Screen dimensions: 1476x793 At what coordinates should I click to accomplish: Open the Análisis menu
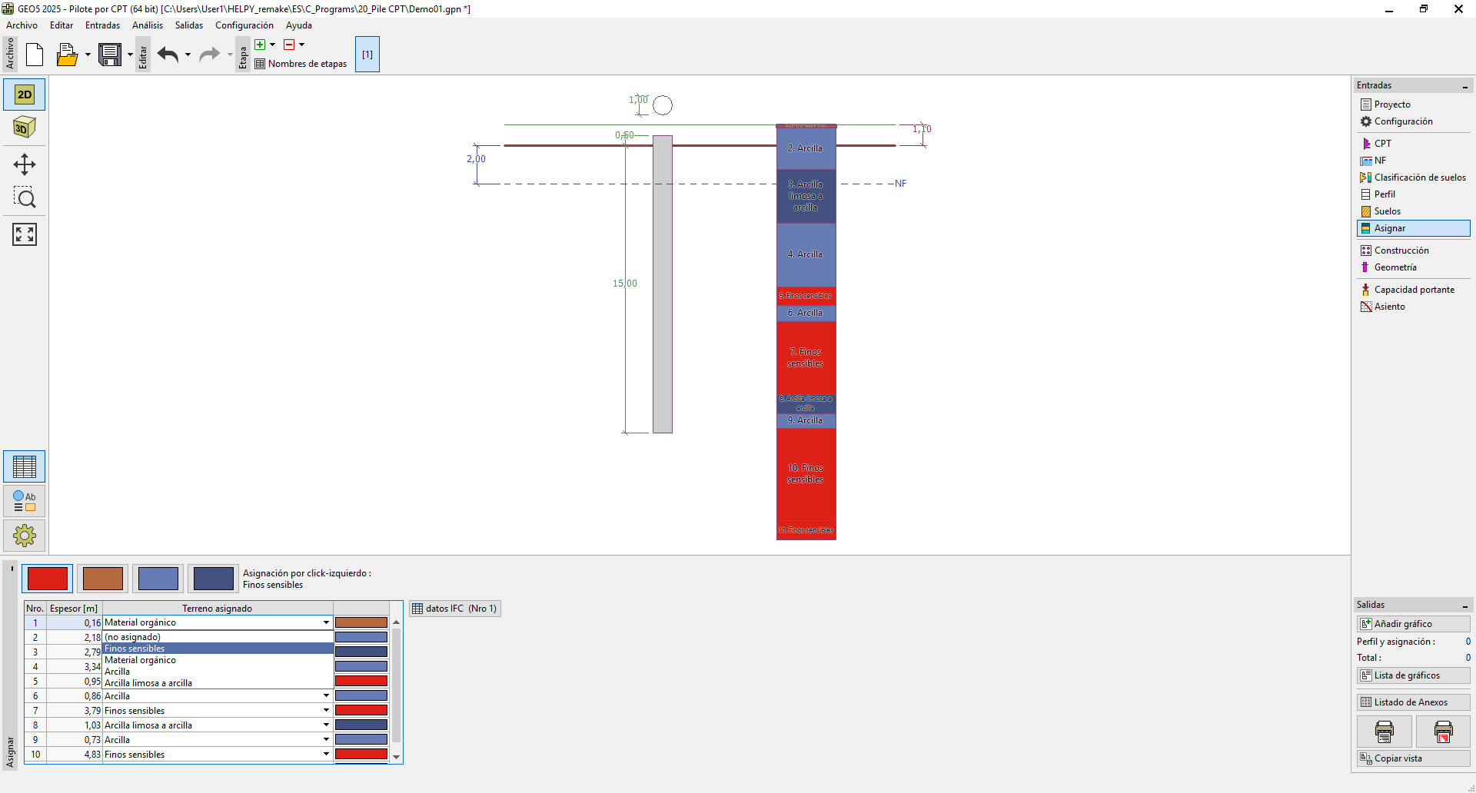pos(147,25)
